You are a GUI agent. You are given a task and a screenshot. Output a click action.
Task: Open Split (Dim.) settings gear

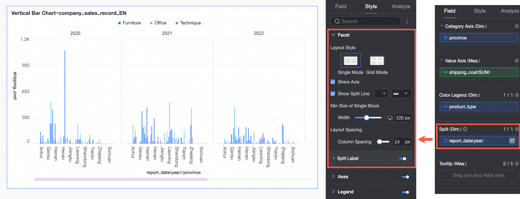point(517,129)
